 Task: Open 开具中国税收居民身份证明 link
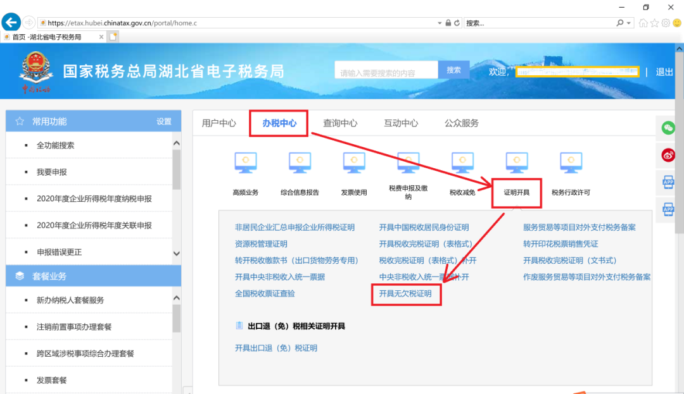[x=424, y=227]
